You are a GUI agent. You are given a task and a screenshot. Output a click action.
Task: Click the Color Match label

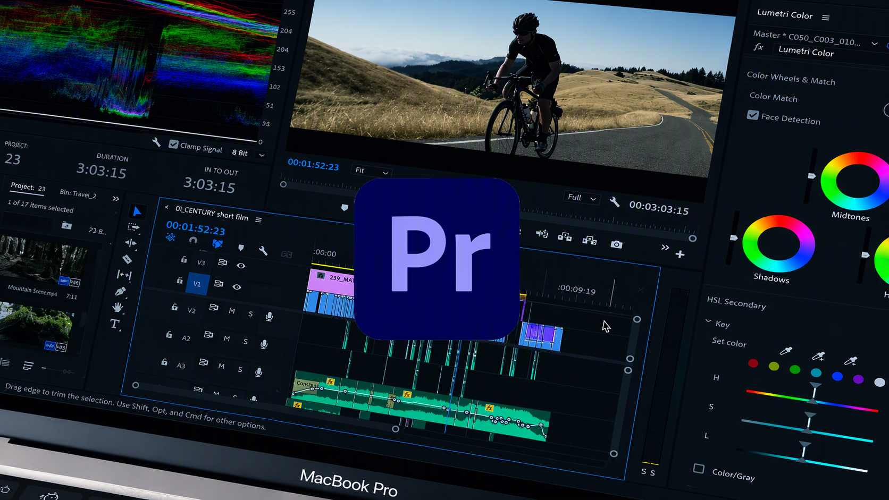click(773, 97)
